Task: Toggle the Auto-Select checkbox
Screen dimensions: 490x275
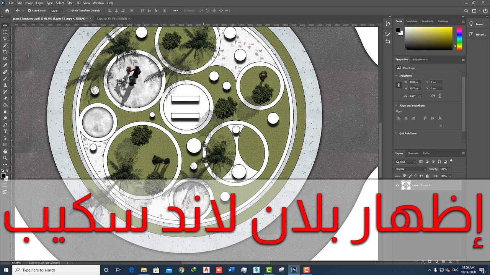Action: click(29, 11)
